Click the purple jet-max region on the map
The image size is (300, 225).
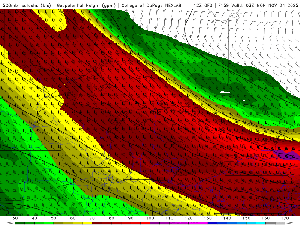click(286, 154)
